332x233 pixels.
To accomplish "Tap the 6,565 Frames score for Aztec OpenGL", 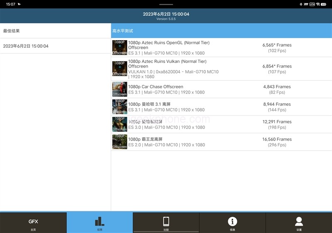I will (x=277, y=45).
